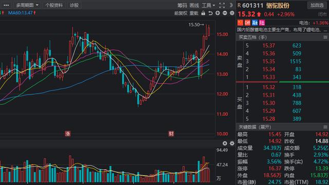329x185 pixels.
Task: Click the 15.00 price axis label
Action: click(222, 34)
